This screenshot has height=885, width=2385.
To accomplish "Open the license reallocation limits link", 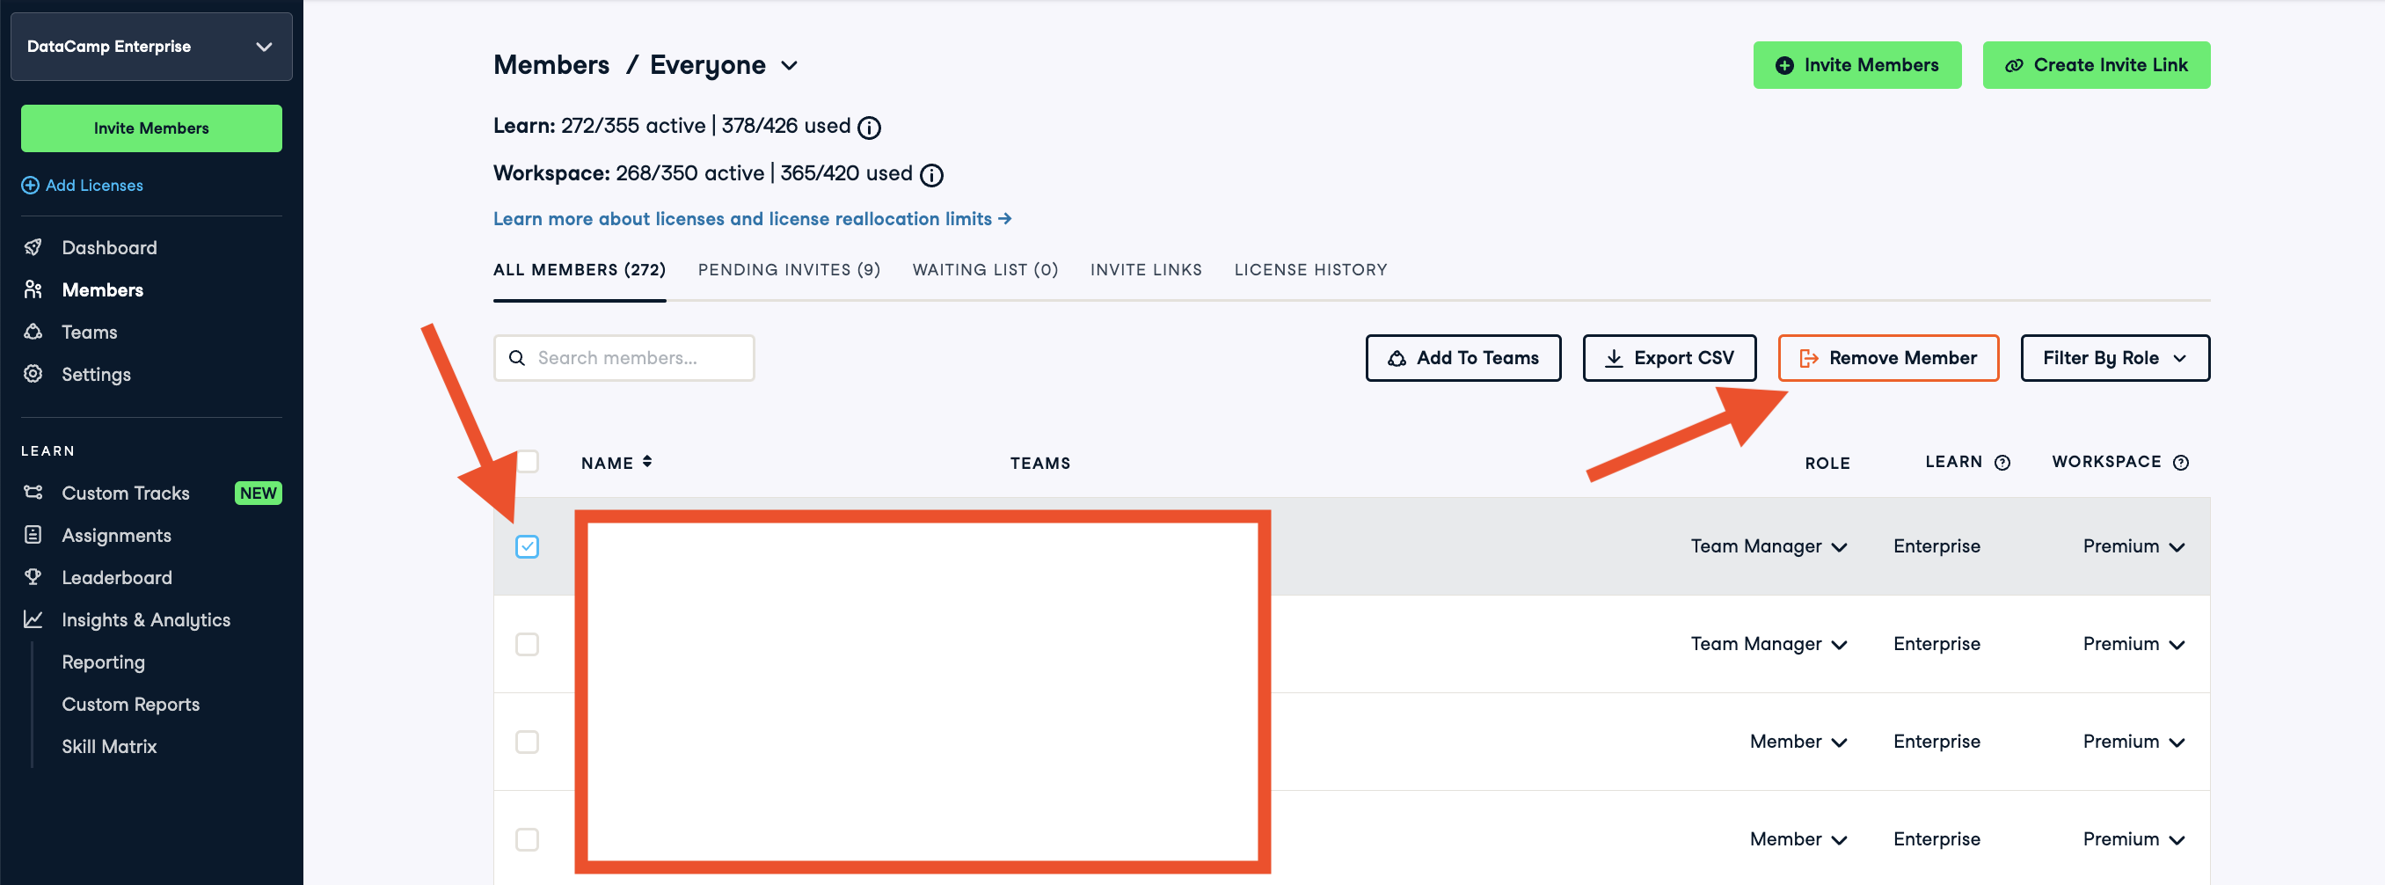I will tap(751, 218).
